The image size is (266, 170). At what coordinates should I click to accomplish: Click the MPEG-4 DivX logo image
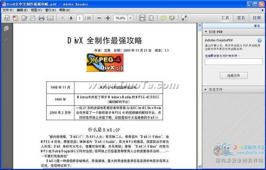pos(105,63)
